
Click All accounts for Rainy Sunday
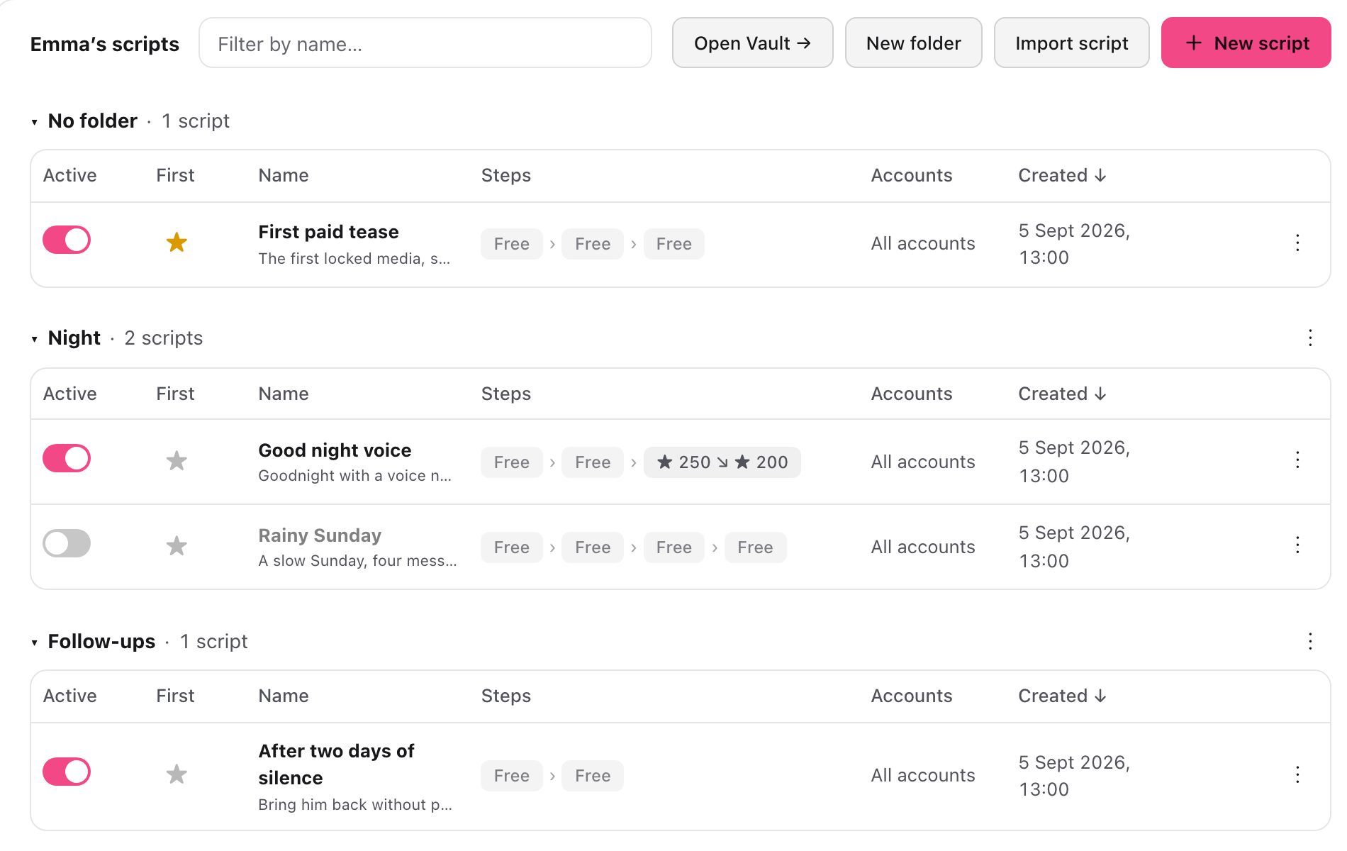[922, 547]
